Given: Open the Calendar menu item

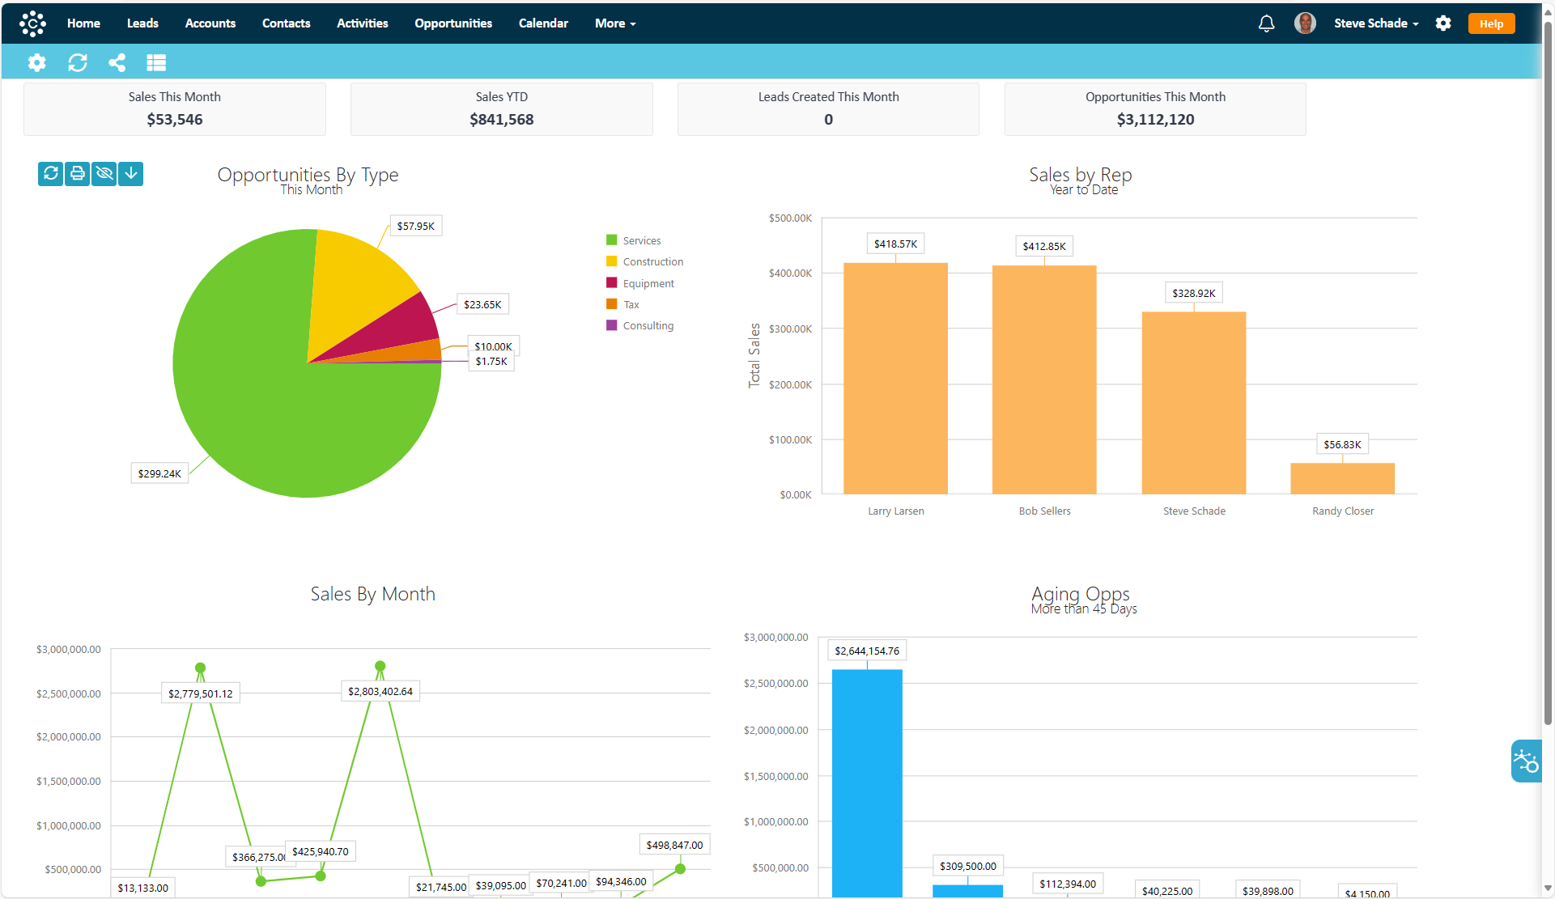Looking at the screenshot, I should 543,23.
